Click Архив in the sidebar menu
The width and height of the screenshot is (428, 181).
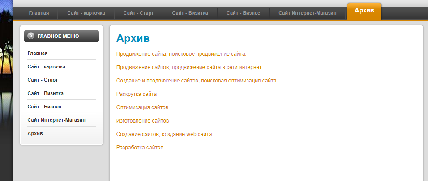35,133
